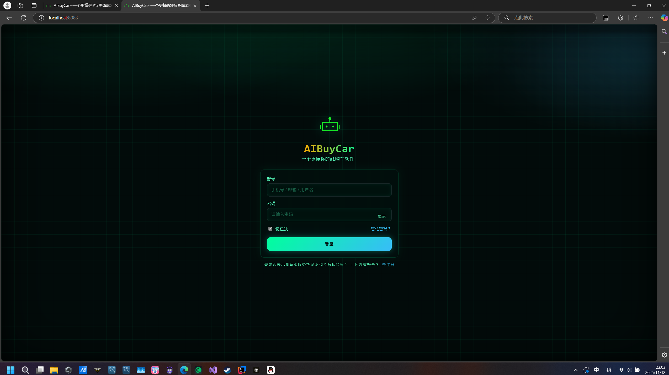Add page to favorites with star icon
669x375 pixels.
point(487,18)
